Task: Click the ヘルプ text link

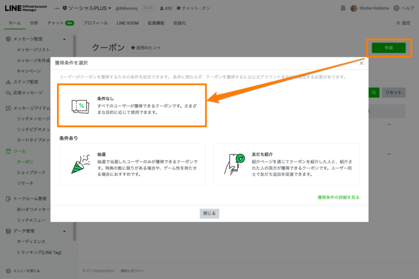Action: click(x=408, y=8)
